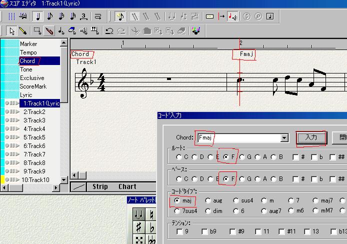The image size is (347, 244).
Task: Click the looping arrows icon after triplet
Action: pyautogui.click(x=98, y=16)
